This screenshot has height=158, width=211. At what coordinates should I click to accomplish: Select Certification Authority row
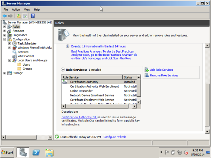(99, 82)
